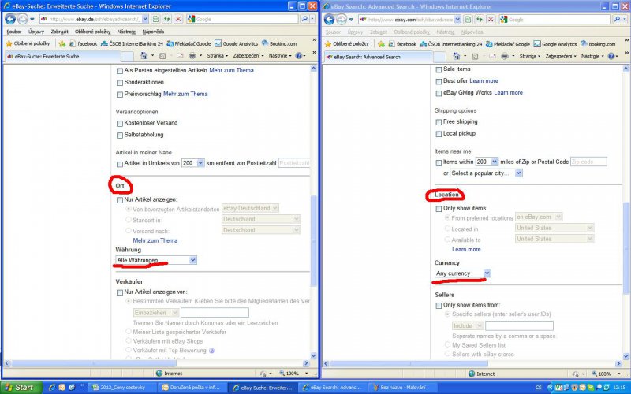Tick Sonderaktionen checkbox
The height and width of the screenshot is (394, 631).
point(120,83)
